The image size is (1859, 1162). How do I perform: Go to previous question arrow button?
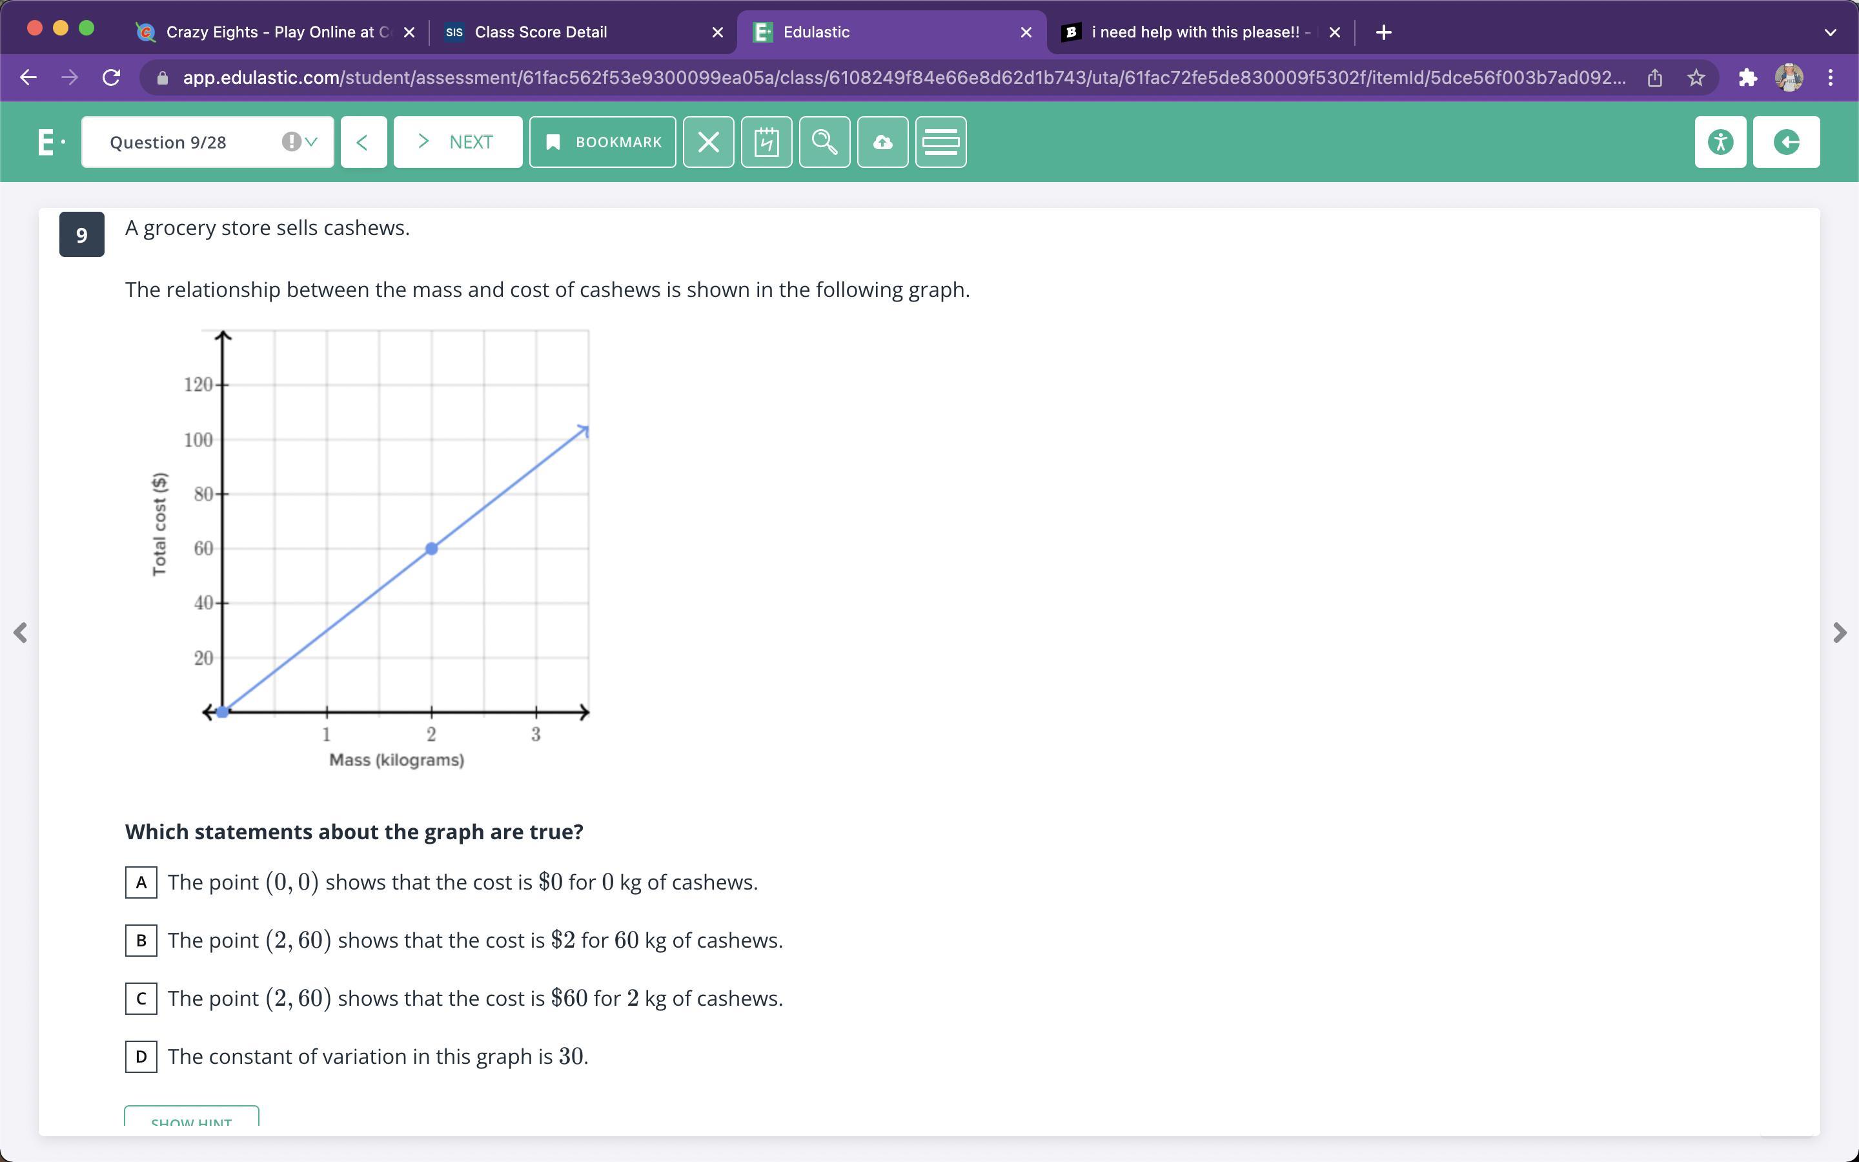point(363,142)
